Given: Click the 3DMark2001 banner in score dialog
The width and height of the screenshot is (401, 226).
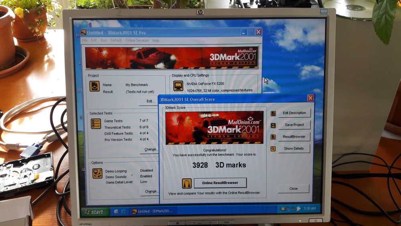Looking at the screenshot, I should [214, 128].
